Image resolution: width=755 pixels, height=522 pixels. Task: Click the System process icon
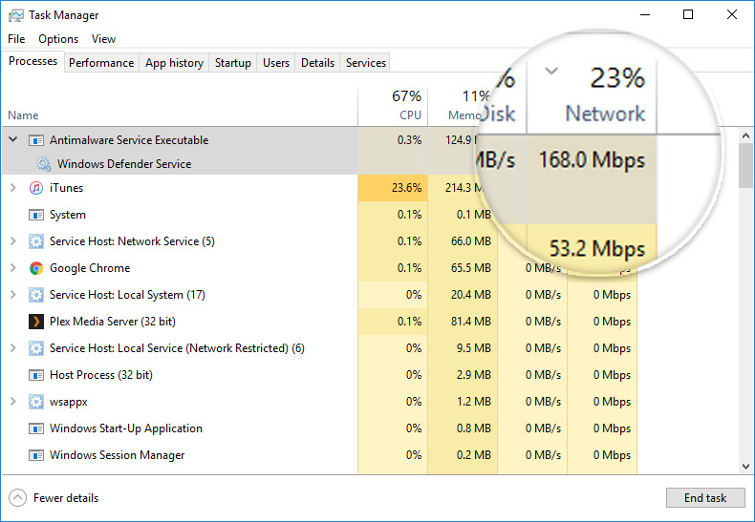(x=36, y=215)
